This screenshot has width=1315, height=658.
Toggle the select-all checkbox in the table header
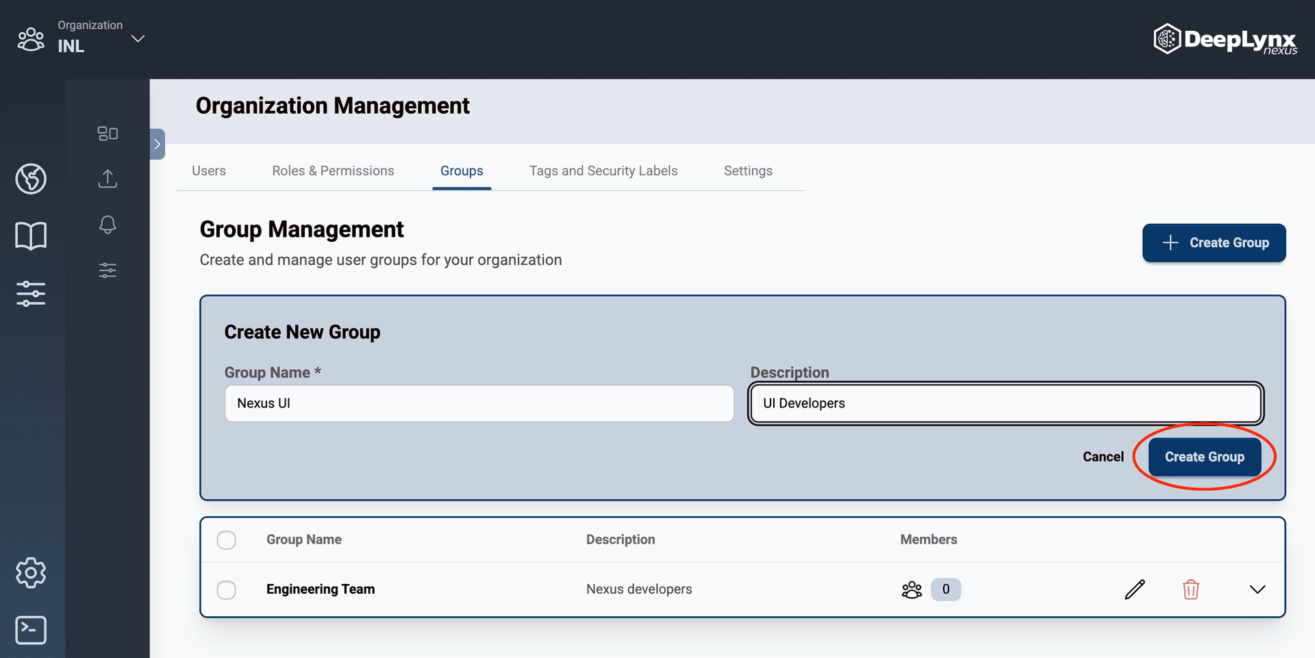click(x=226, y=540)
